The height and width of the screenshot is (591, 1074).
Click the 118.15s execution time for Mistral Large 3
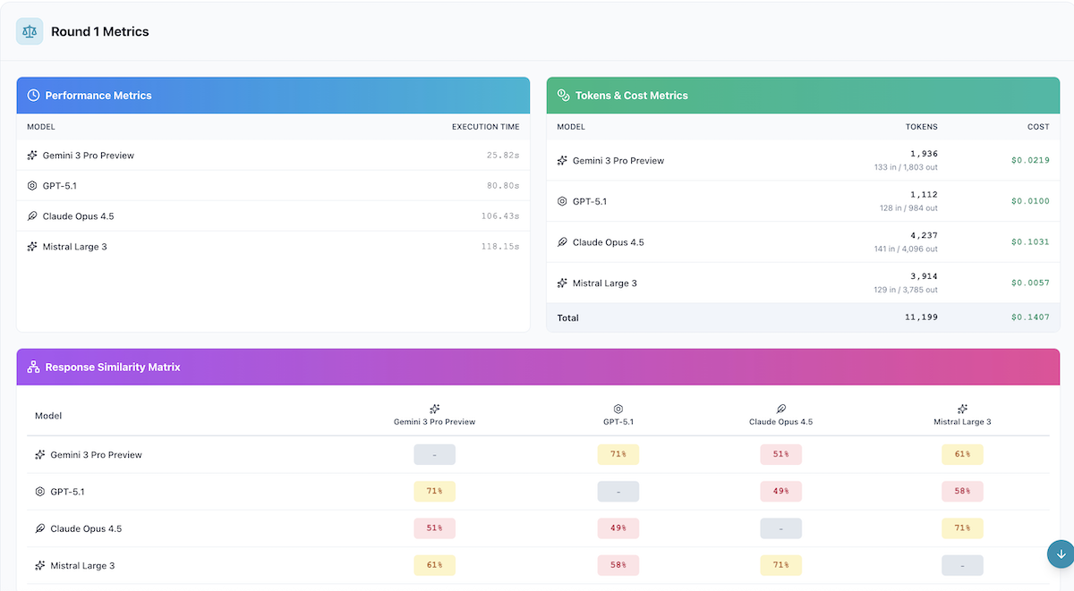click(499, 247)
